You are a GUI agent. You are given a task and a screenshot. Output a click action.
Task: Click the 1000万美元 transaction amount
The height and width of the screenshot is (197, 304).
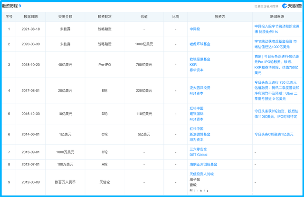coord(65,152)
